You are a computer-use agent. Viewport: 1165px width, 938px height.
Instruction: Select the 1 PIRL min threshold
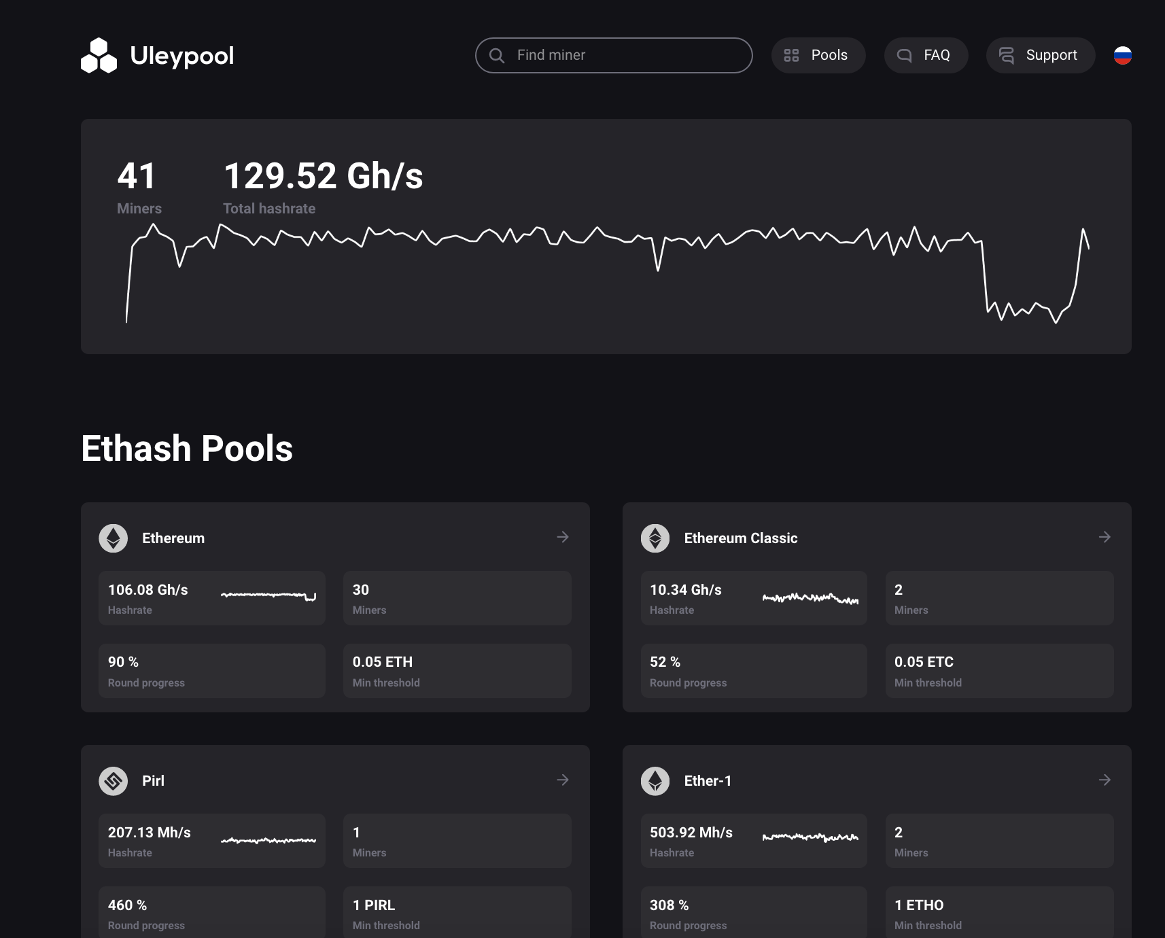pyautogui.click(x=374, y=905)
